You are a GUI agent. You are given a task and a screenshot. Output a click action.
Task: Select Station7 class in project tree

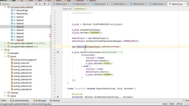[20, 37]
